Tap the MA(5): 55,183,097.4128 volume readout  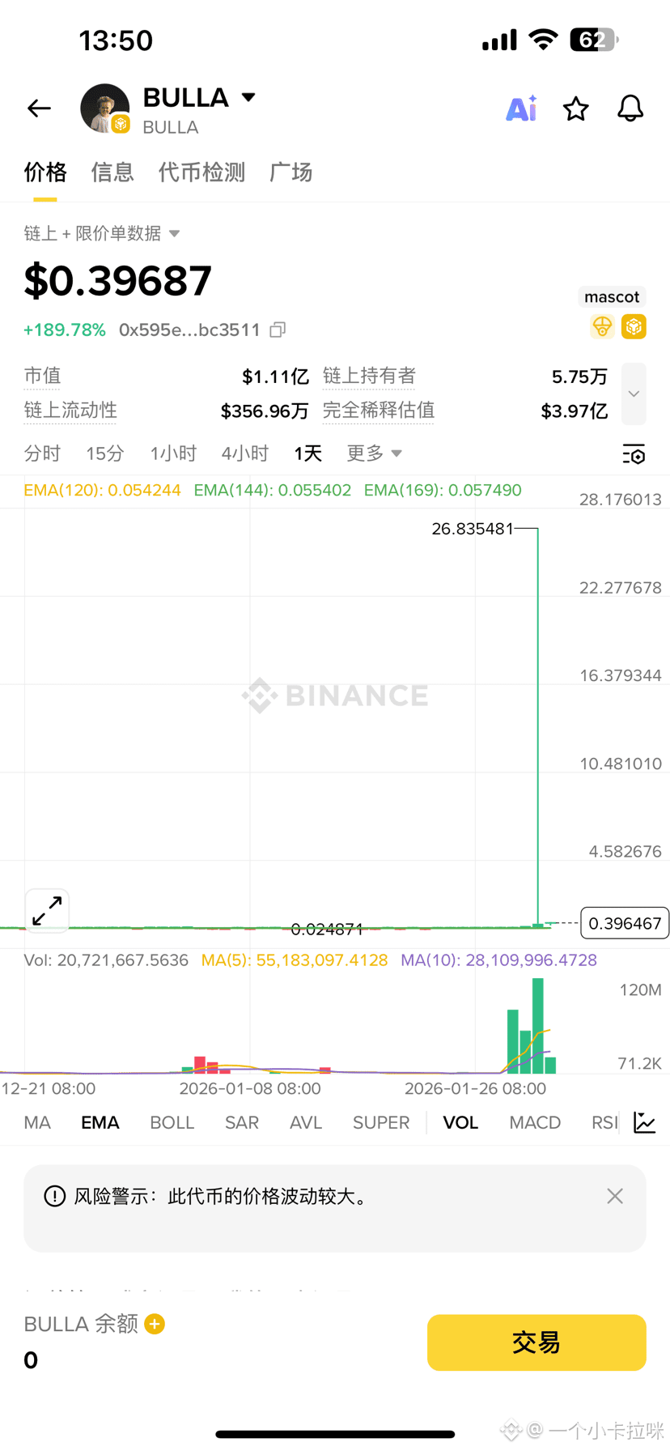point(295,960)
